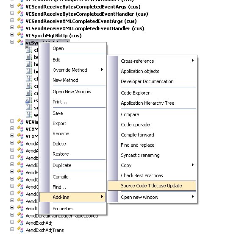Run Source Code Titlecase Update
The height and width of the screenshot is (234, 250).
[x=152, y=186]
